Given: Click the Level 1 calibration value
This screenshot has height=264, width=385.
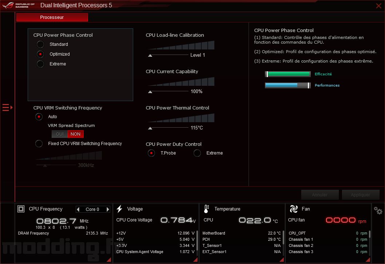Looking at the screenshot, I should coord(198,55).
